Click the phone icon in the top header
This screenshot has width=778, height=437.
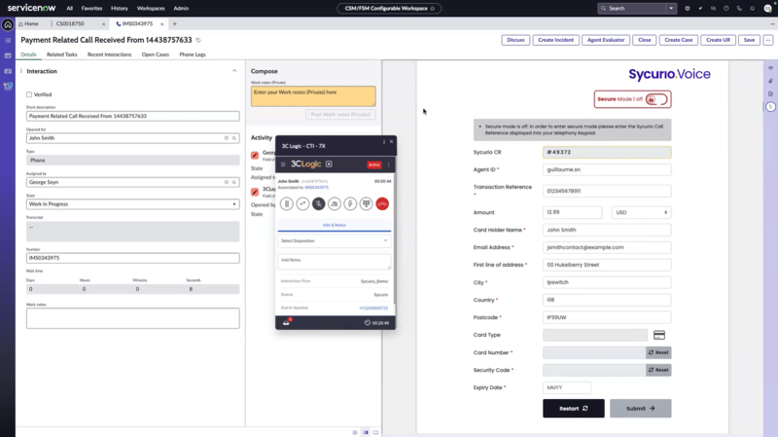tap(739, 9)
